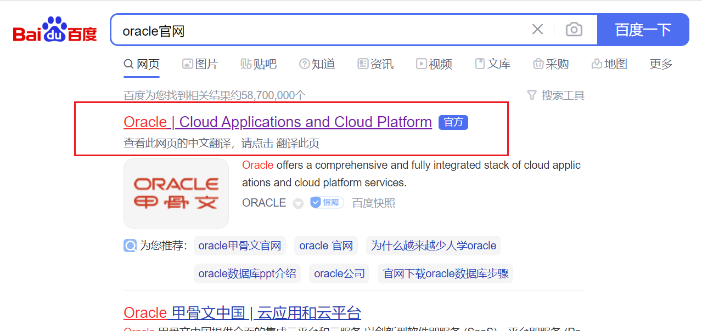
Task: Click the 保障 shield badge
Action: point(327,203)
